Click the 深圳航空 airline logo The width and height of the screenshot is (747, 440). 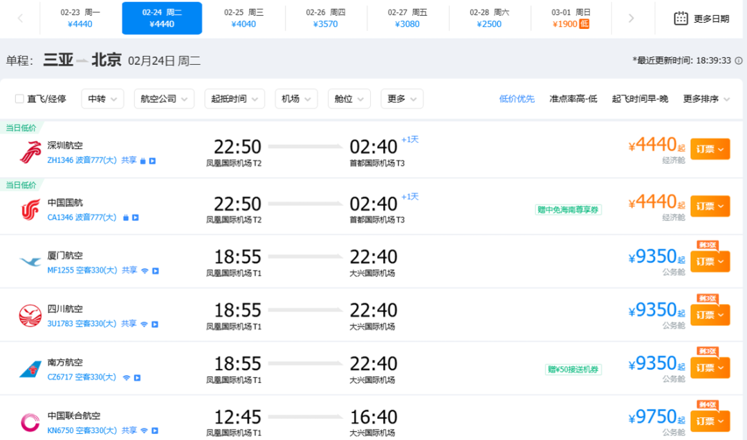click(x=30, y=152)
